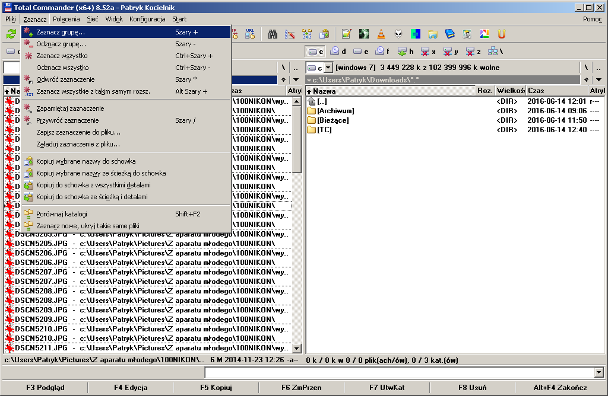Sort right panel by Czas column
This screenshot has height=396, width=608.
pyautogui.click(x=556, y=91)
